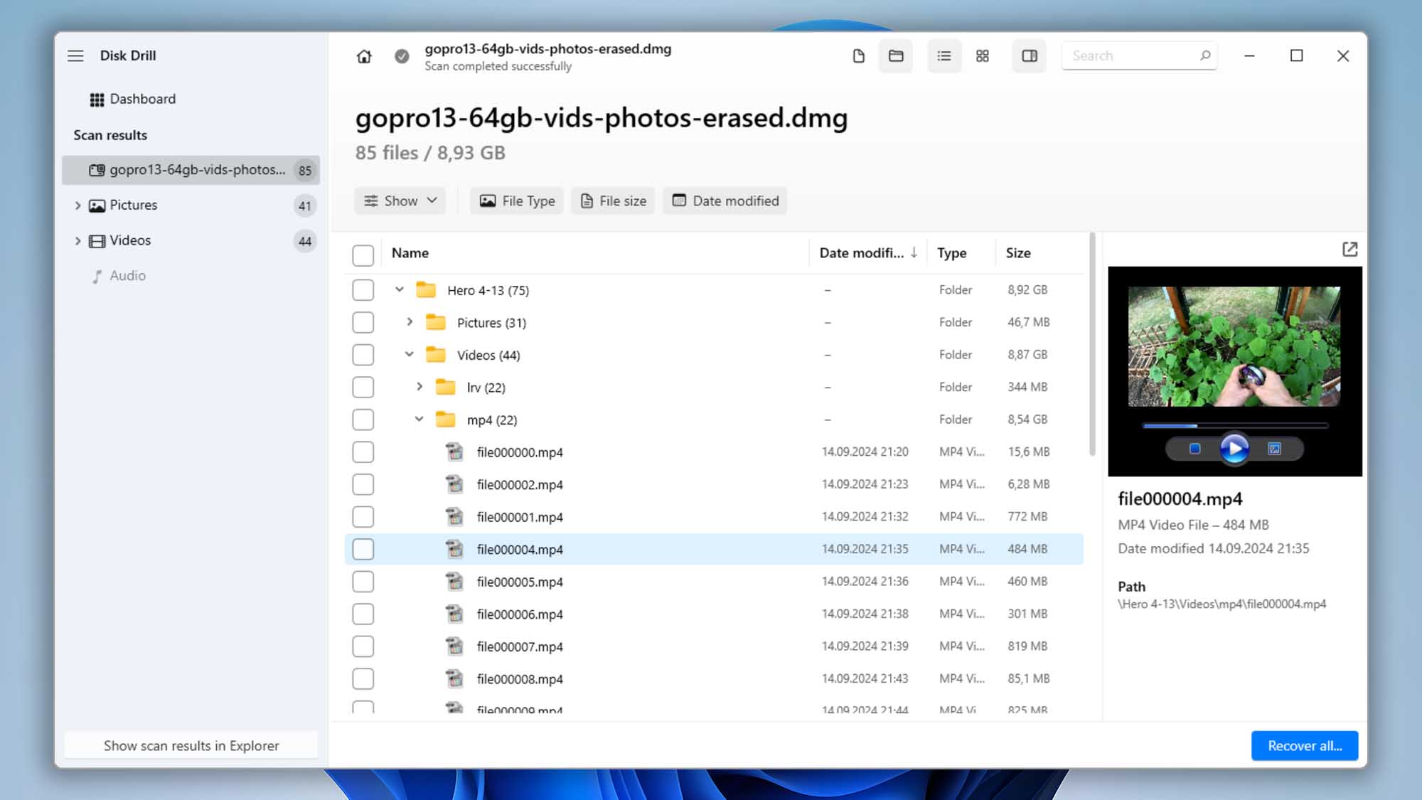This screenshot has height=800, width=1422.
Task: Select file000001.mp4 row name
Action: coord(520,518)
